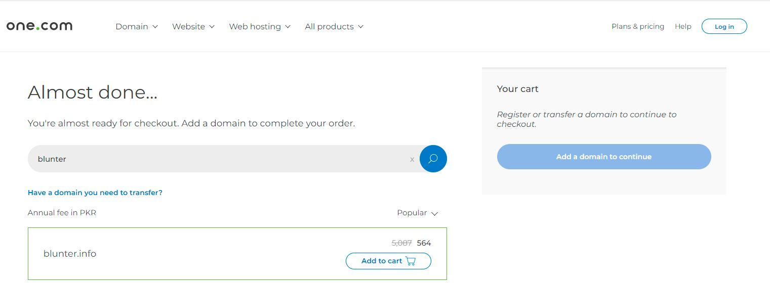Open the Website dropdown menu
The width and height of the screenshot is (770, 283).
pos(193,26)
